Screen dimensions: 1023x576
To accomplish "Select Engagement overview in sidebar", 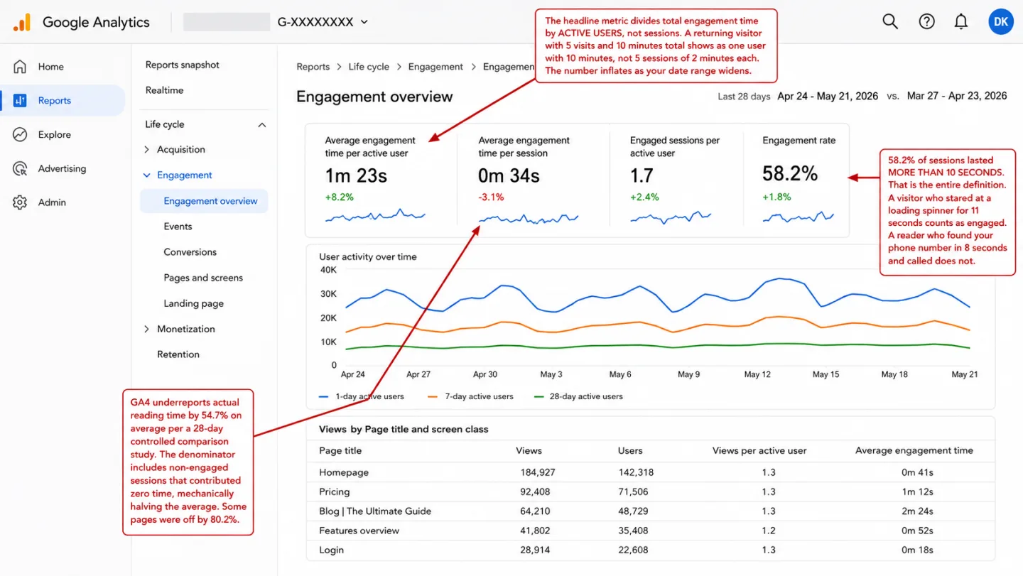I will [204, 201].
